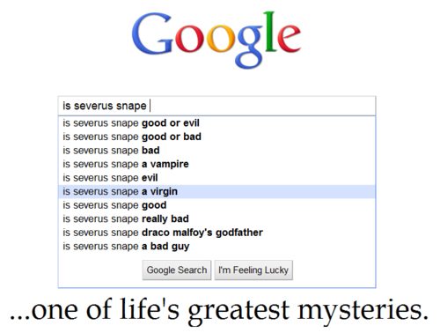
Task: Select the "a bad guy" suggestion
Action: coord(216,247)
